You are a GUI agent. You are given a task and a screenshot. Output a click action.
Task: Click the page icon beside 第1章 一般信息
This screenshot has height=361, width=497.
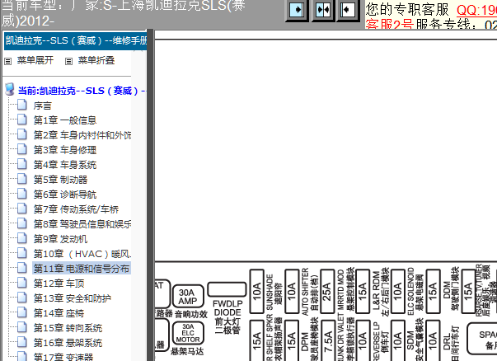click(x=22, y=120)
